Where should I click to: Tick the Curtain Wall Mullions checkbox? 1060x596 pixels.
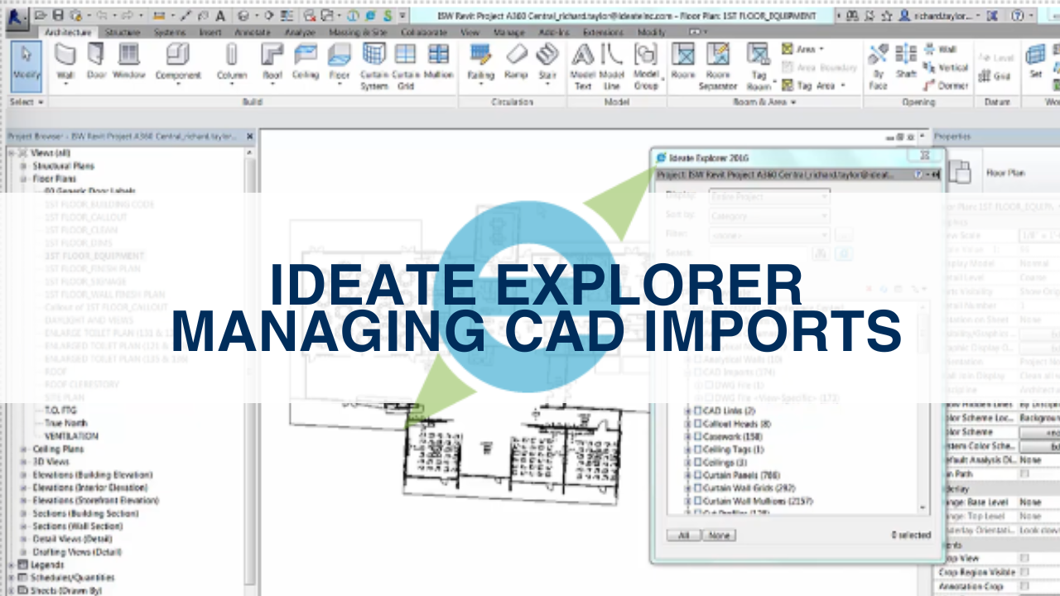point(698,501)
